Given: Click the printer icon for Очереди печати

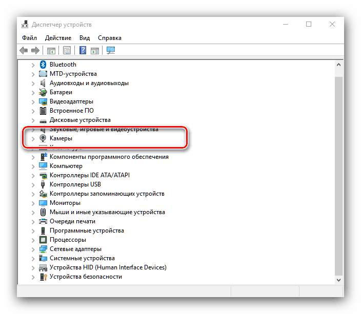Looking at the screenshot, I should (x=43, y=221).
